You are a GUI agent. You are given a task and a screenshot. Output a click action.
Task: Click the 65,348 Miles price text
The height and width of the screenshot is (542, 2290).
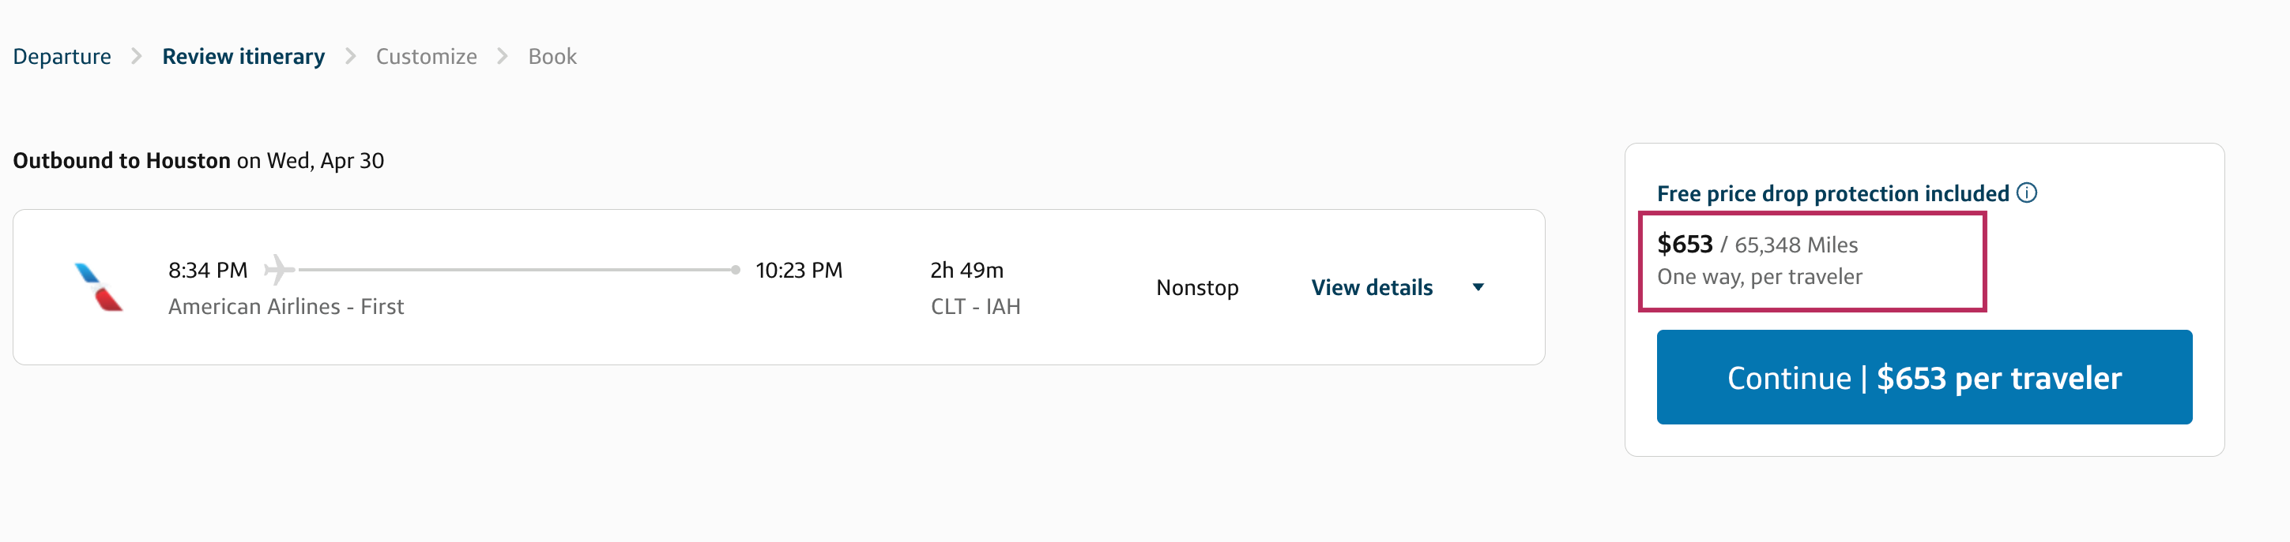(1795, 245)
